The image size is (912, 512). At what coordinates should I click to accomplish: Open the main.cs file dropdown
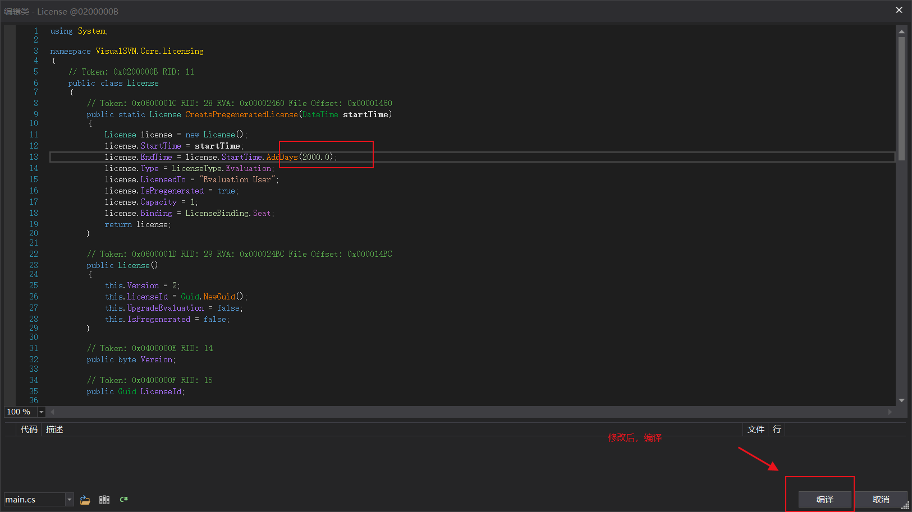tap(70, 500)
